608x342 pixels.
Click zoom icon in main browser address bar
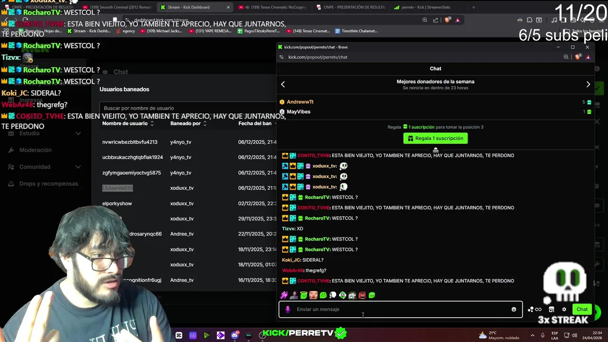pyautogui.click(x=425, y=20)
